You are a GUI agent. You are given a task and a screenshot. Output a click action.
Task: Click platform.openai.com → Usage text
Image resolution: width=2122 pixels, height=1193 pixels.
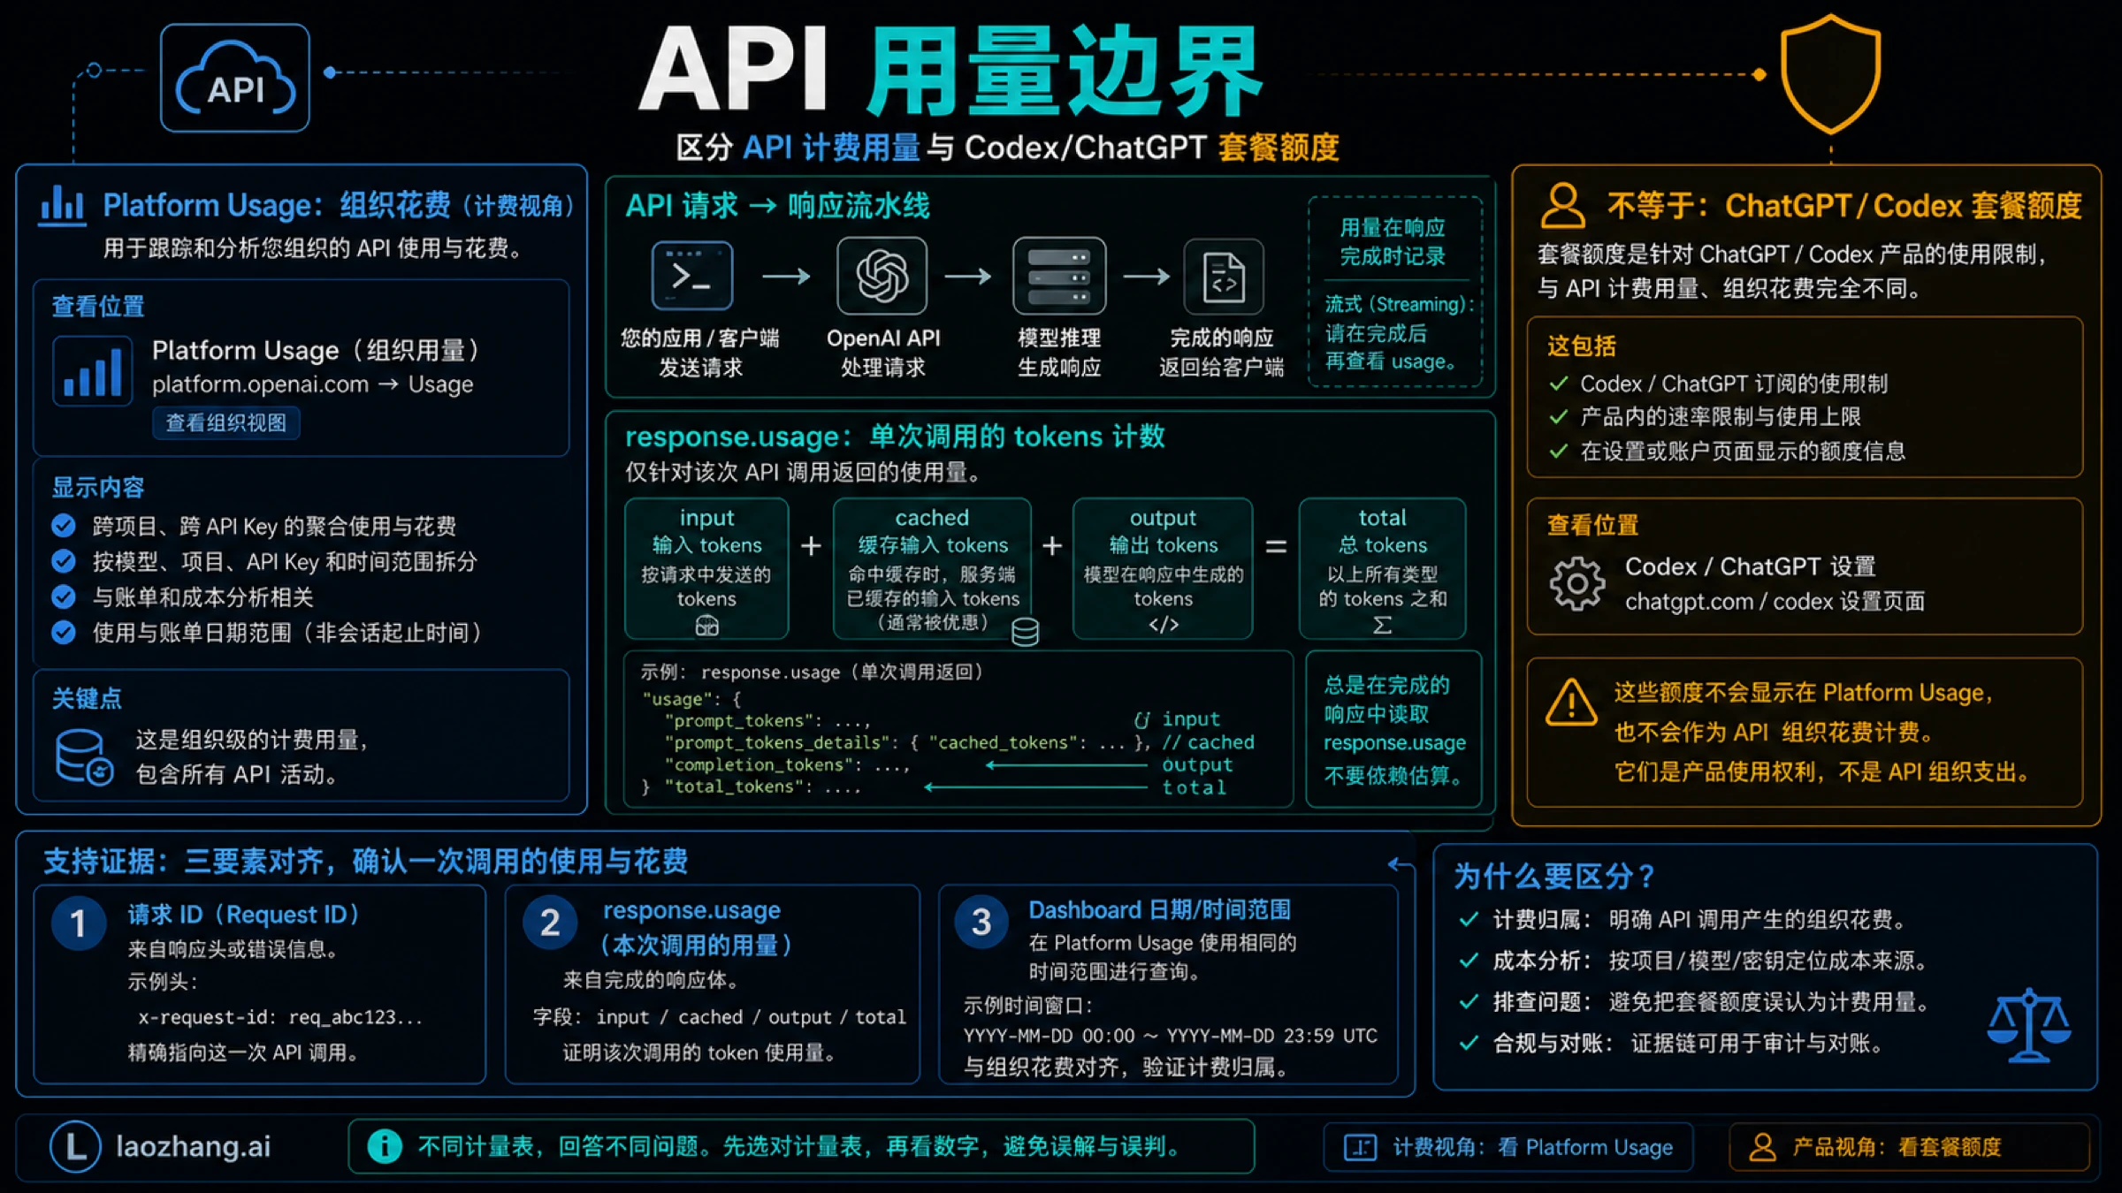tap(313, 384)
